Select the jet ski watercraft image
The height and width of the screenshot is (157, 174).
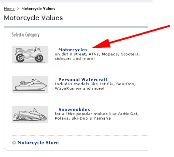click(30, 84)
